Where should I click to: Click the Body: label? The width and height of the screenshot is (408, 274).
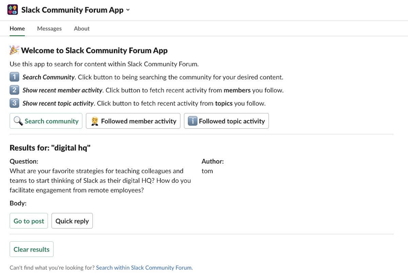click(x=18, y=204)
